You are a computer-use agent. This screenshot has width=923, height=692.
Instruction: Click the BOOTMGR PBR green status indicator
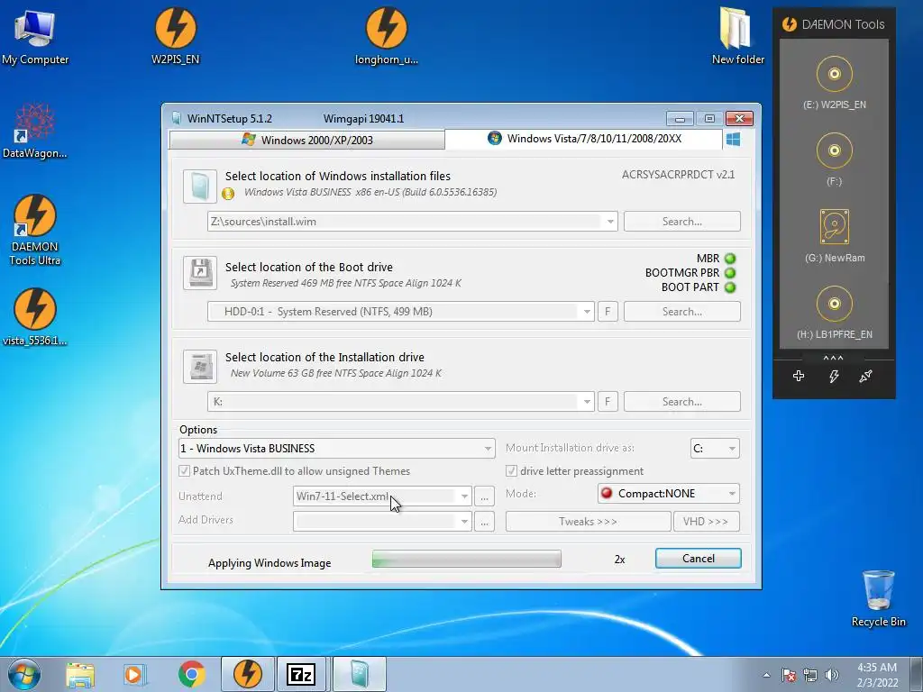coord(730,273)
